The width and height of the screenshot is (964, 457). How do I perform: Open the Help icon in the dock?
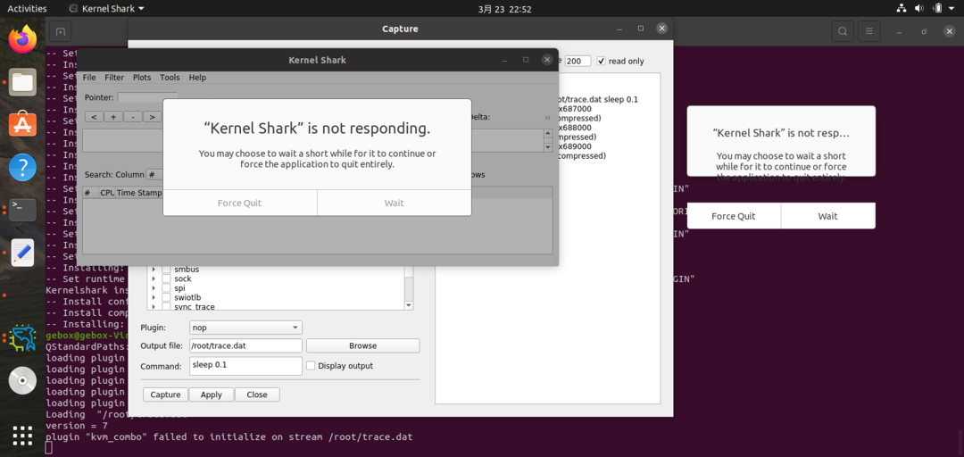(22, 167)
